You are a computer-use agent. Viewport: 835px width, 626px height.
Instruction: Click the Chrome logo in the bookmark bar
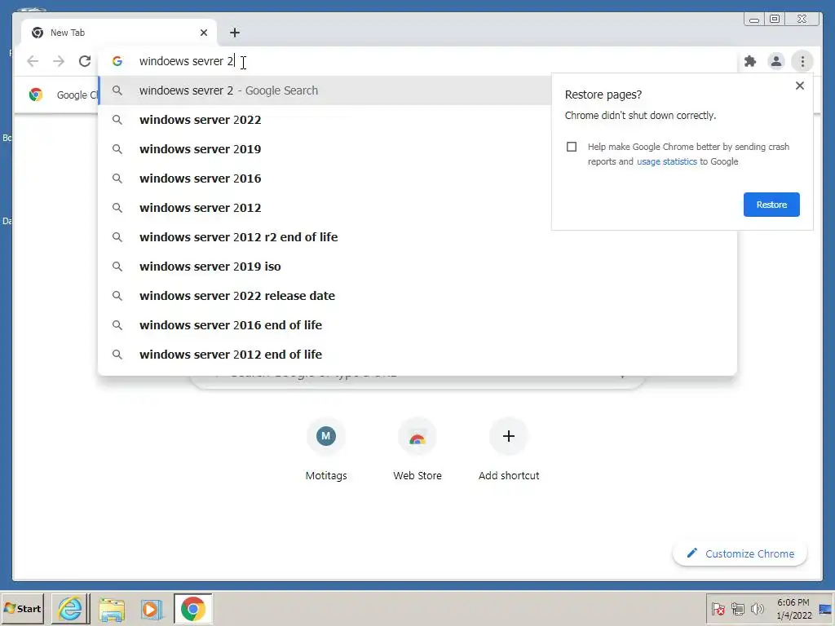click(36, 95)
